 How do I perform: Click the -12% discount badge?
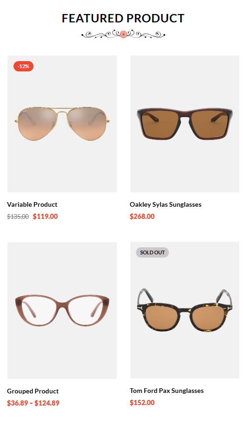(x=23, y=66)
